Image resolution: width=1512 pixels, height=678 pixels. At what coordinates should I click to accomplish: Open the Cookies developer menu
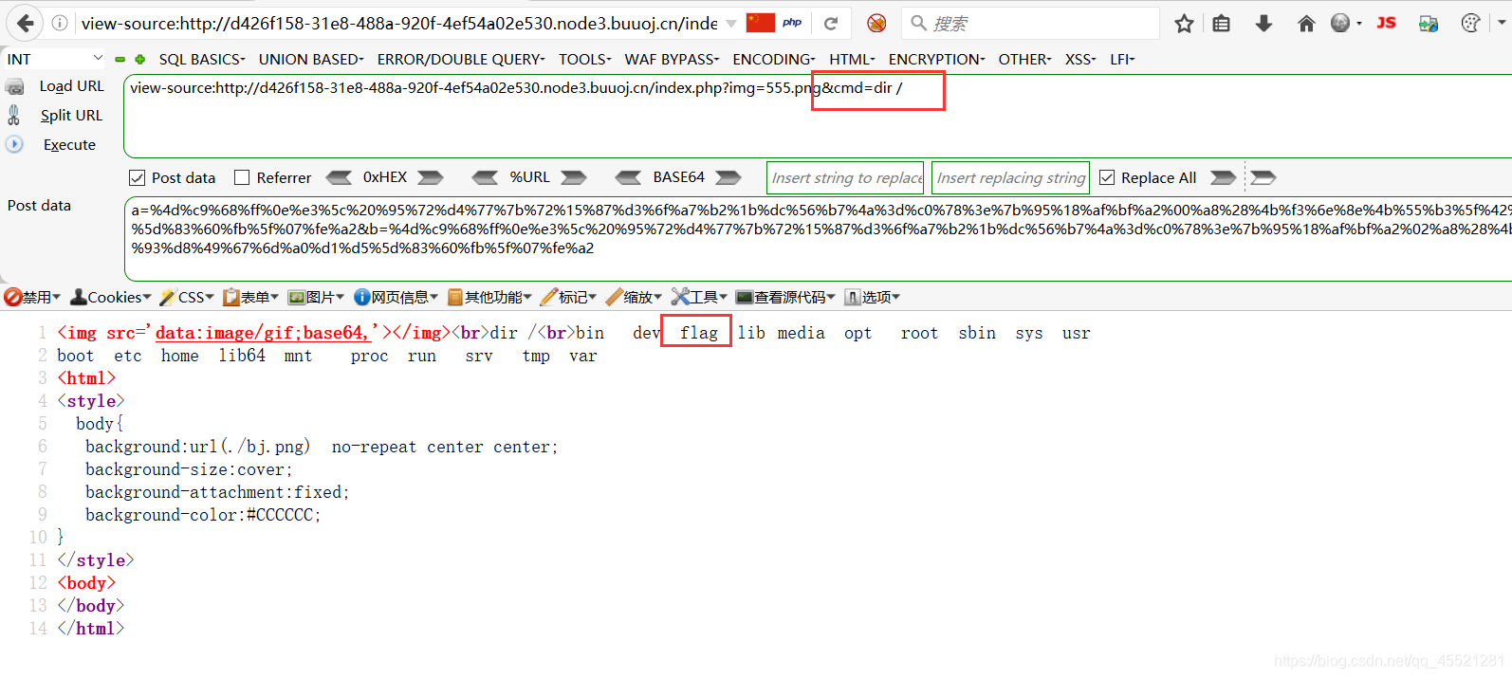[111, 297]
